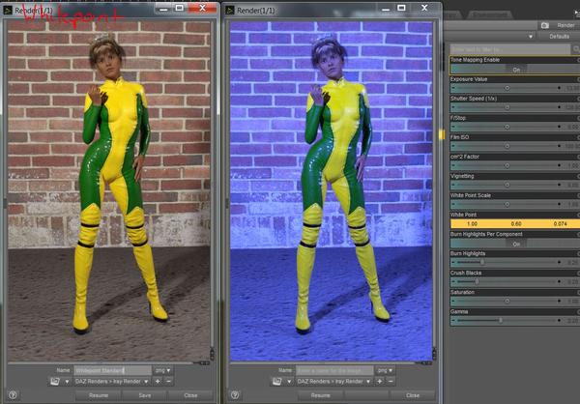580x404 pixels.
Task: Click the cm^2 Factor slider
Action: 507,165
